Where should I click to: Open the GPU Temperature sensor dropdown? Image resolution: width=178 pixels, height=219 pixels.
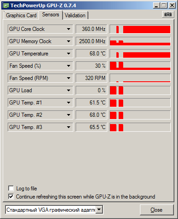point(68,54)
